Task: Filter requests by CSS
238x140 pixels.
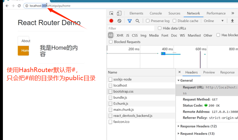Action: (x=135, y=35)
